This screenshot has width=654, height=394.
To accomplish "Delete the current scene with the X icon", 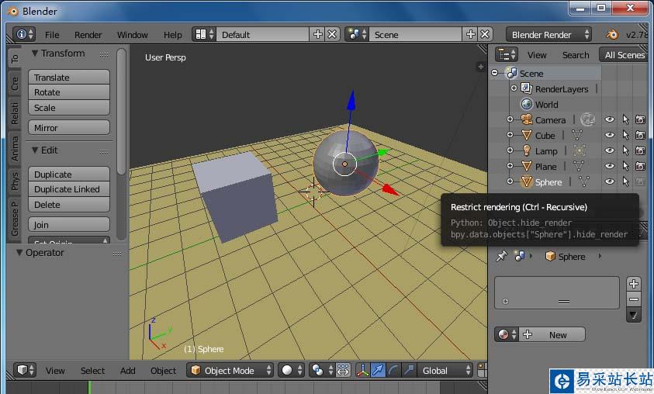I will [485, 35].
